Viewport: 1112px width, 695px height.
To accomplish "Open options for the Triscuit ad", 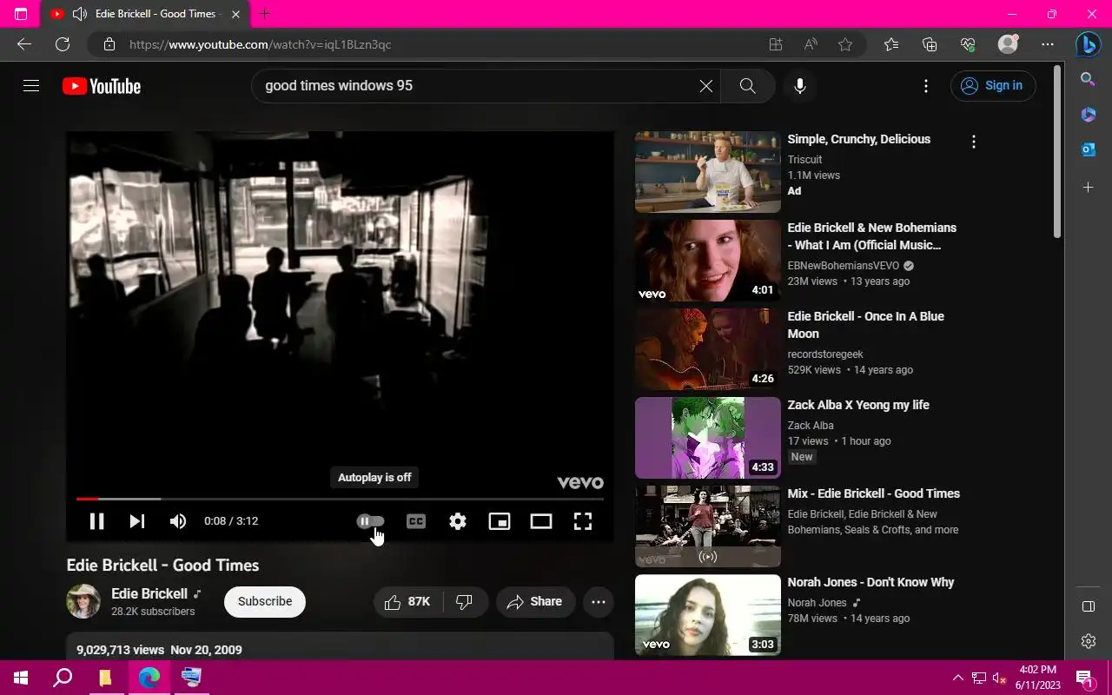I will (x=974, y=142).
